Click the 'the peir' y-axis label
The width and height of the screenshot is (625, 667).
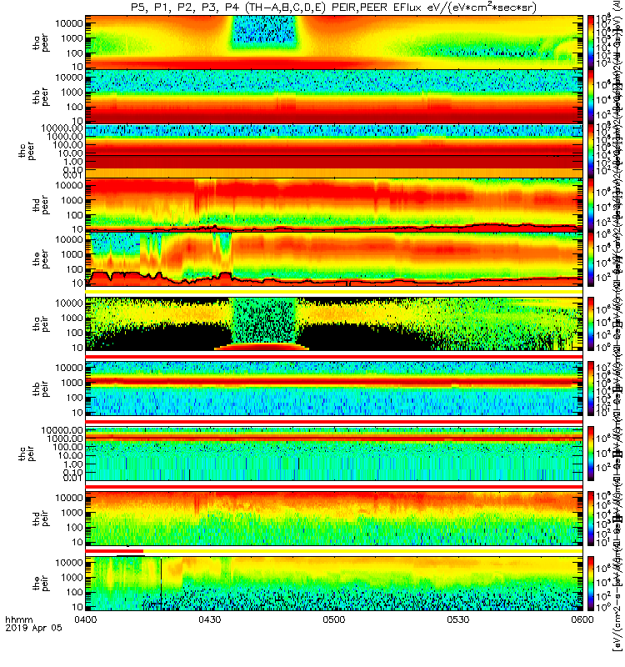[x=41, y=583]
